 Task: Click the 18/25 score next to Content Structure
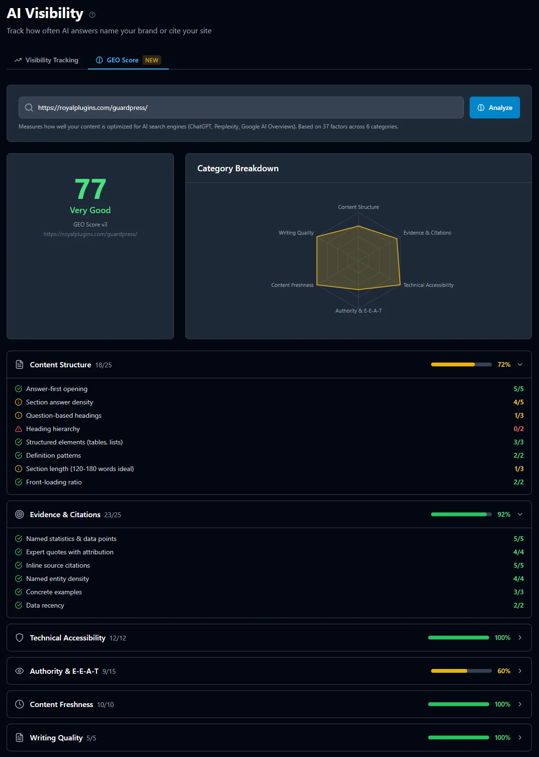(x=104, y=365)
